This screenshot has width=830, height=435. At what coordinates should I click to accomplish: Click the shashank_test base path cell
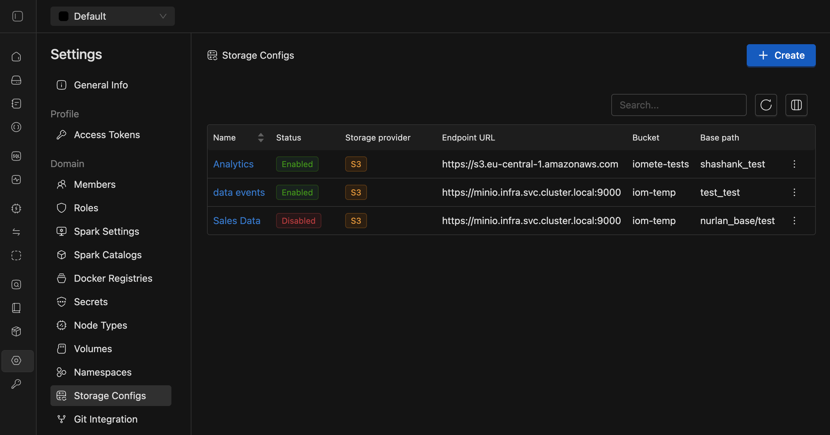pyautogui.click(x=733, y=164)
